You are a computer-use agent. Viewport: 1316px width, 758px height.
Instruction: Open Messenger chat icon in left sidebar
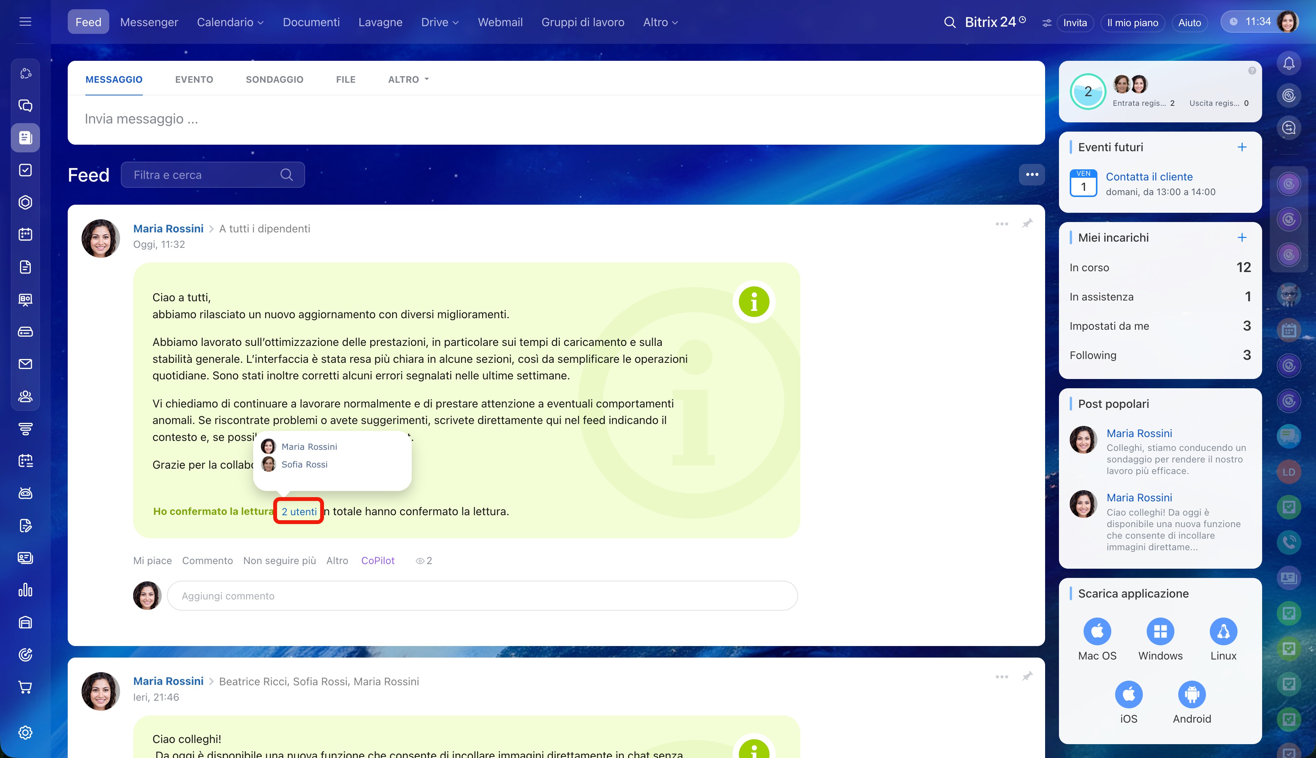coord(25,106)
